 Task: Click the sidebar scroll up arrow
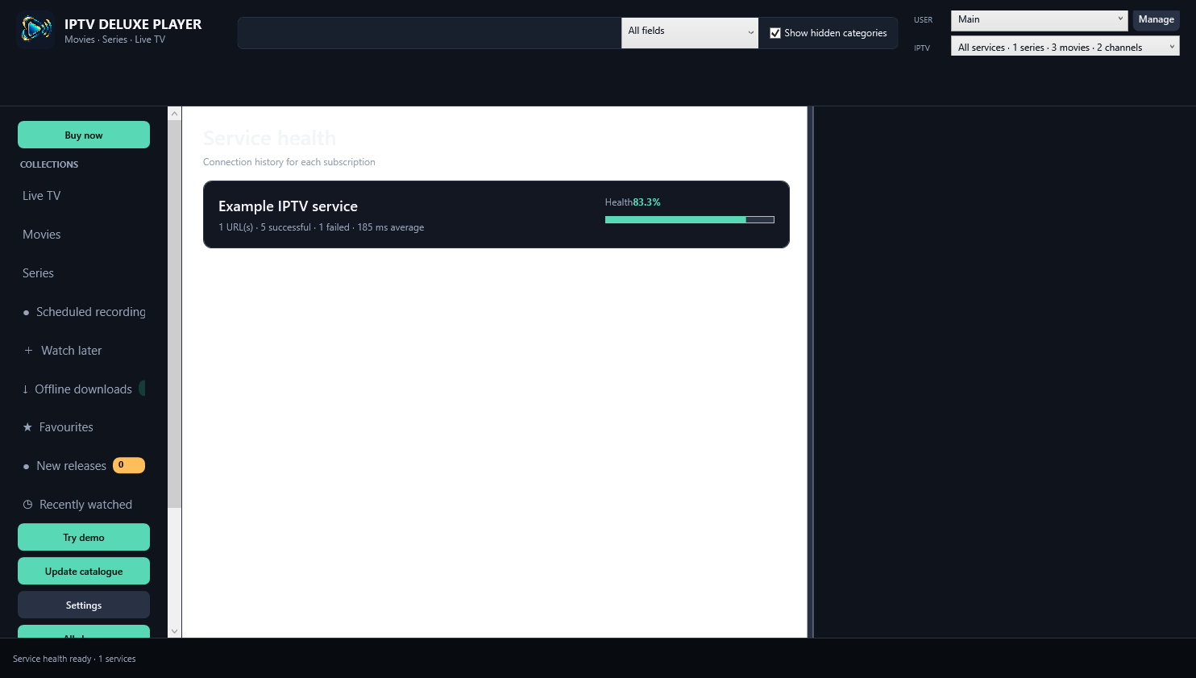(174, 114)
